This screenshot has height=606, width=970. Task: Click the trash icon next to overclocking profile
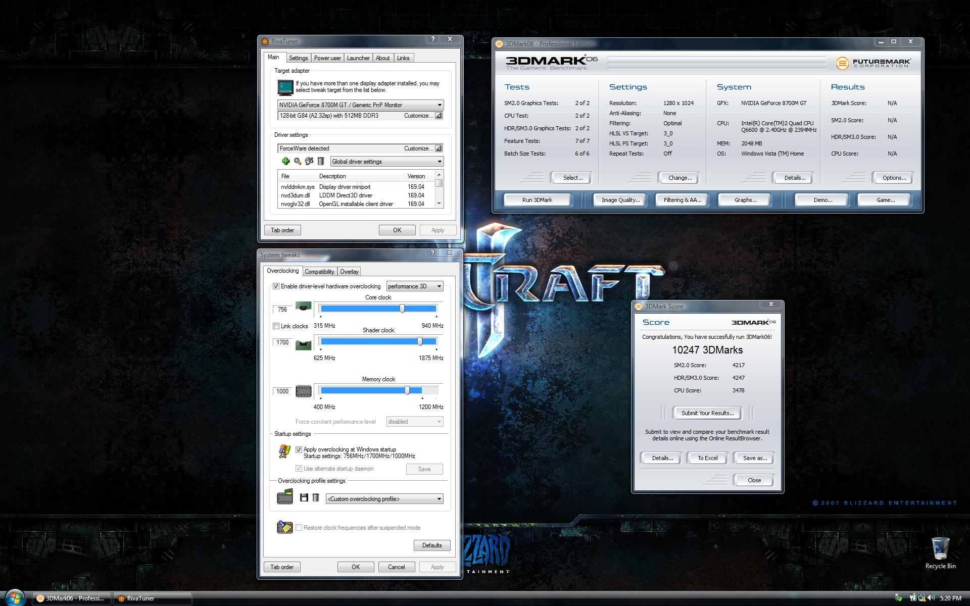(x=316, y=498)
